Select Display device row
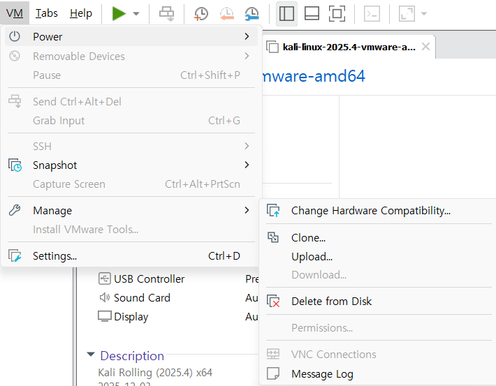This screenshot has width=496, height=386. click(178, 317)
